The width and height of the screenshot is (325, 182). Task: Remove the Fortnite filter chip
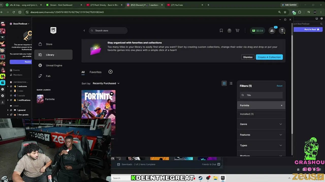point(282,105)
